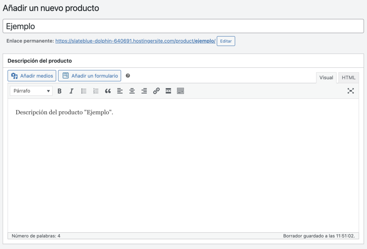
Task: Insert a numbered list
Action: [96, 91]
